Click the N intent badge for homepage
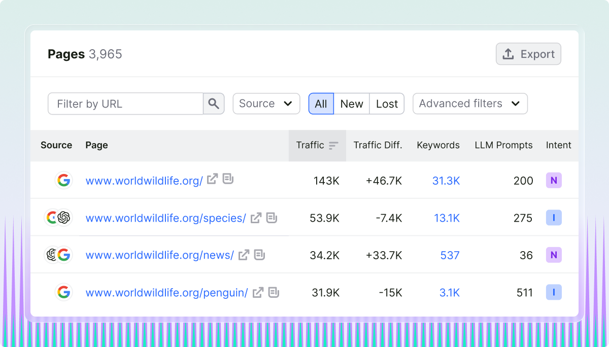The width and height of the screenshot is (609, 347). click(x=554, y=181)
